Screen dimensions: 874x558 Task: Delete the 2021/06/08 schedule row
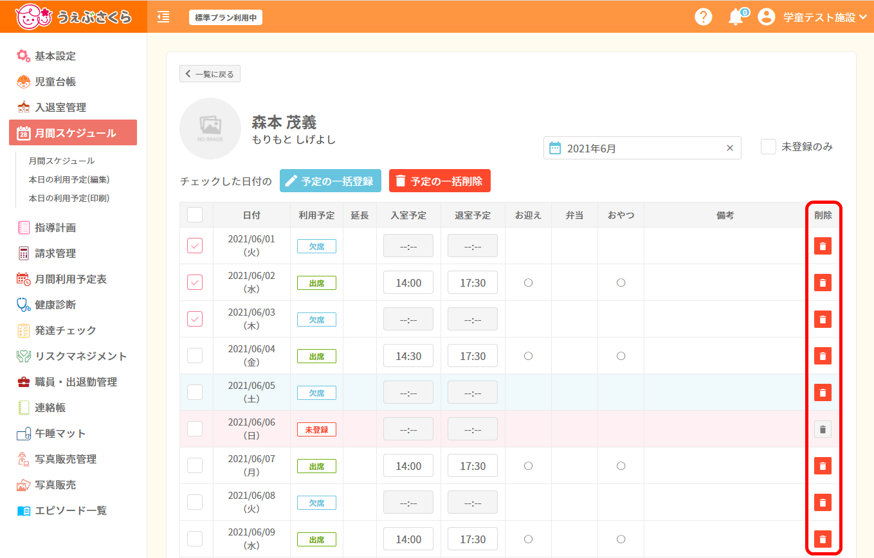click(823, 502)
